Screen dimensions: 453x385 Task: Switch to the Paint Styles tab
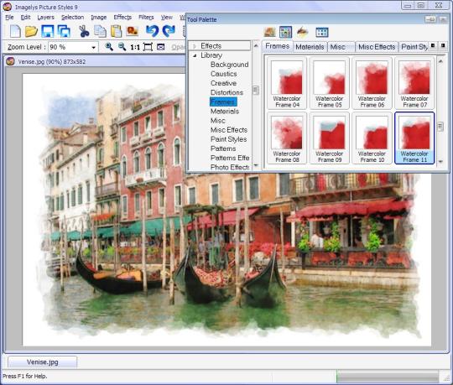tap(414, 47)
